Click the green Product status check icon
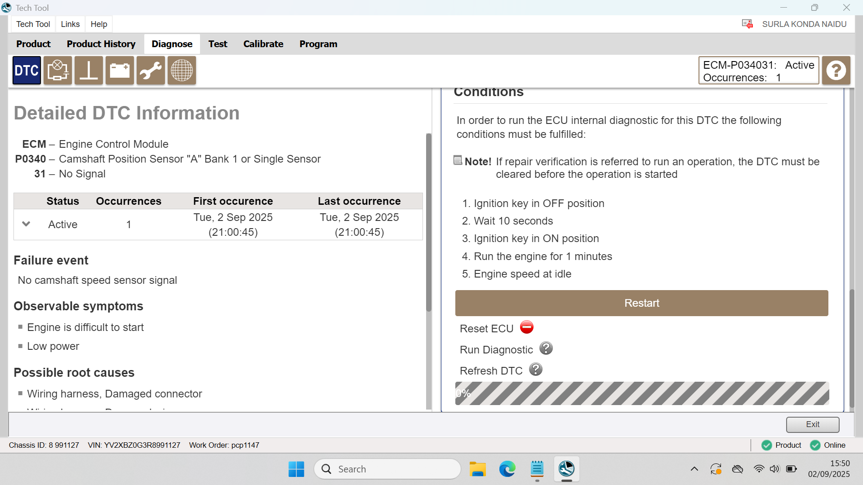Image resolution: width=863 pixels, height=485 pixels. tap(767, 445)
